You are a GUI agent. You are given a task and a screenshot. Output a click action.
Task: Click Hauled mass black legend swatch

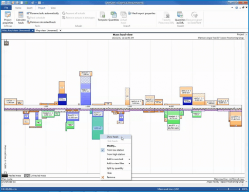pos(5,176)
